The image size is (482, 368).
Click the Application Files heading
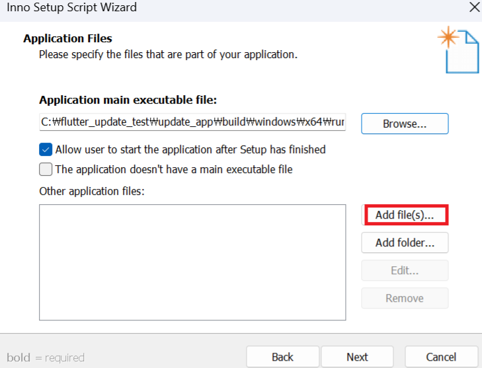point(67,38)
